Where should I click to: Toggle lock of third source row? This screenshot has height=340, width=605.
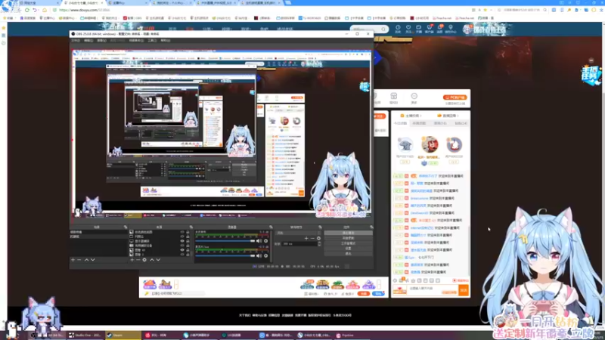coord(188,241)
